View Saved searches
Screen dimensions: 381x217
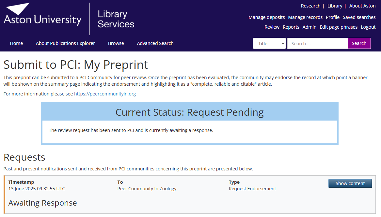(x=359, y=17)
